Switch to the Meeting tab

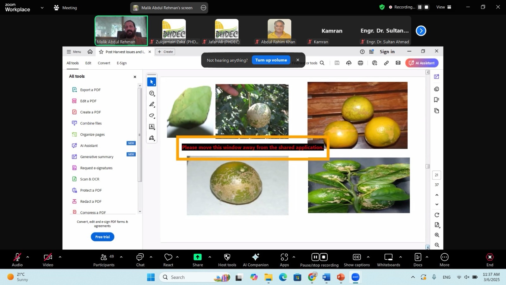click(65, 8)
